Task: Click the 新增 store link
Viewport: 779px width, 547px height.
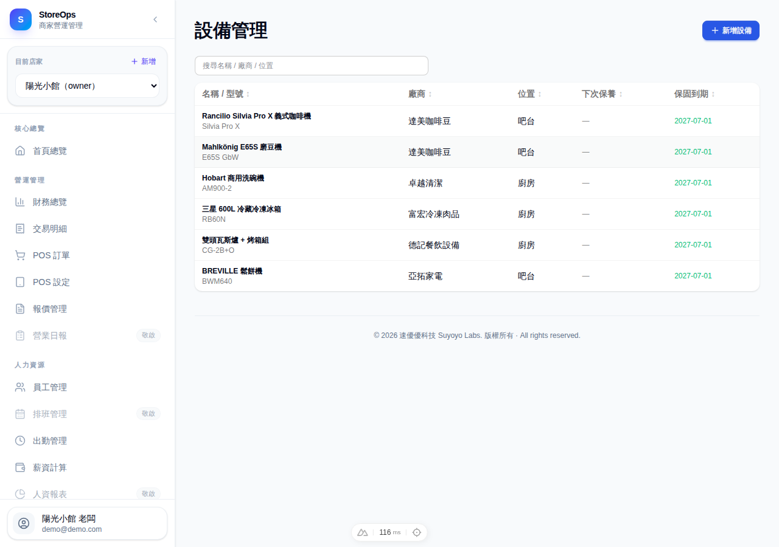Action: 144,61
